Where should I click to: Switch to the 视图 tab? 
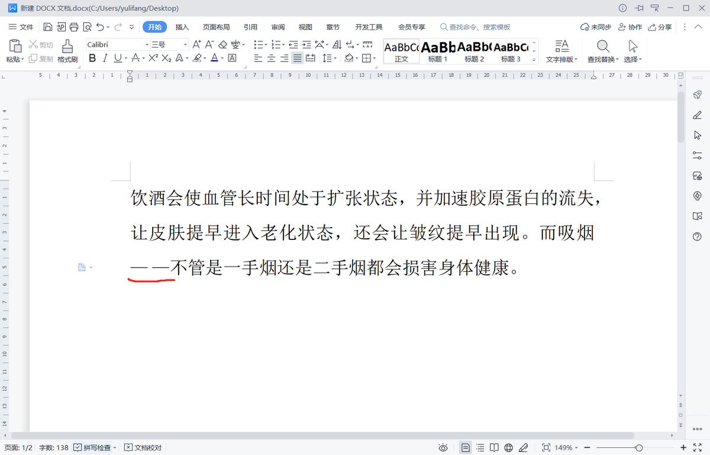coord(305,27)
